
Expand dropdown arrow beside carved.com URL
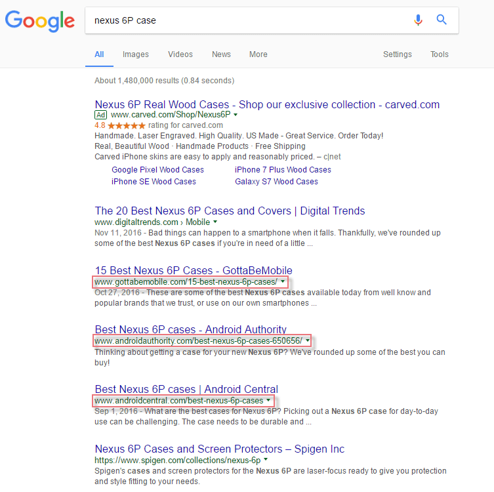coord(236,115)
